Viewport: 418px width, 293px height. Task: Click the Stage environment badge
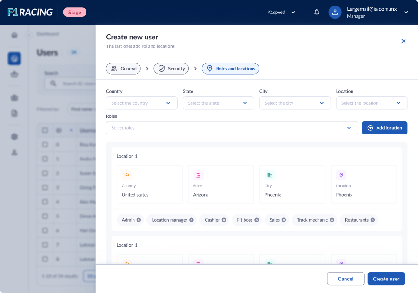coord(75,12)
